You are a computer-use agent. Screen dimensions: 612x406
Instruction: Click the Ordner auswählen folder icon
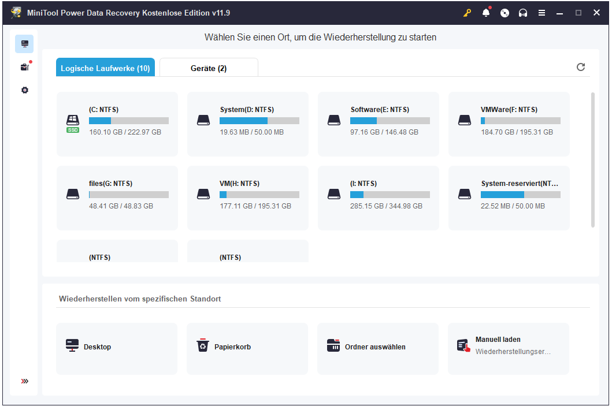click(x=333, y=345)
